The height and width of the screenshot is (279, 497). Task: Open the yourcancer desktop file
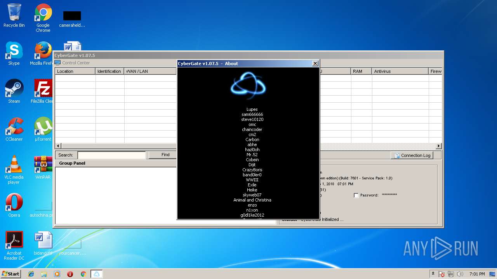pyautogui.click(x=72, y=247)
